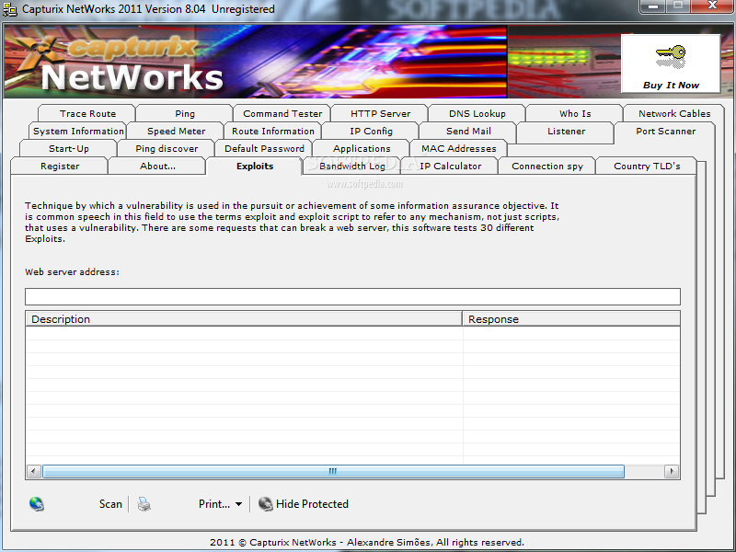The image size is (736, 552).
Task: Click the Description column header
Action: tap(244, 319)
